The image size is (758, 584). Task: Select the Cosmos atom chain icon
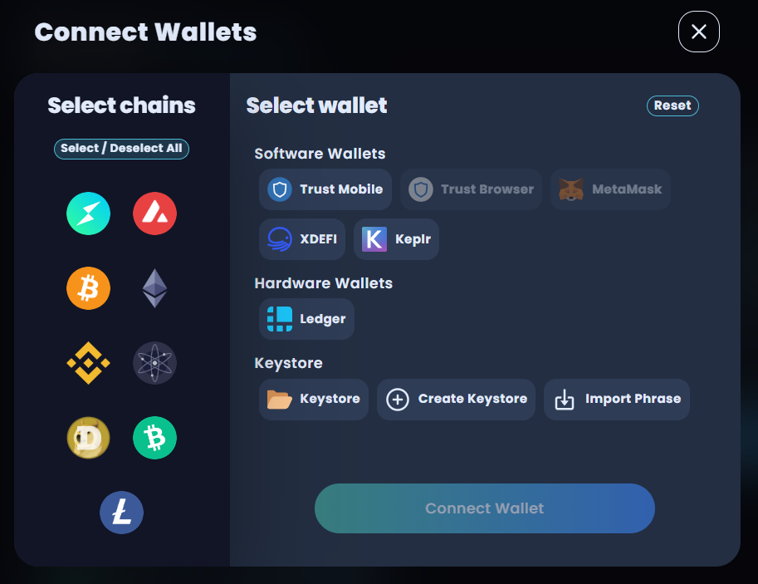154,363
